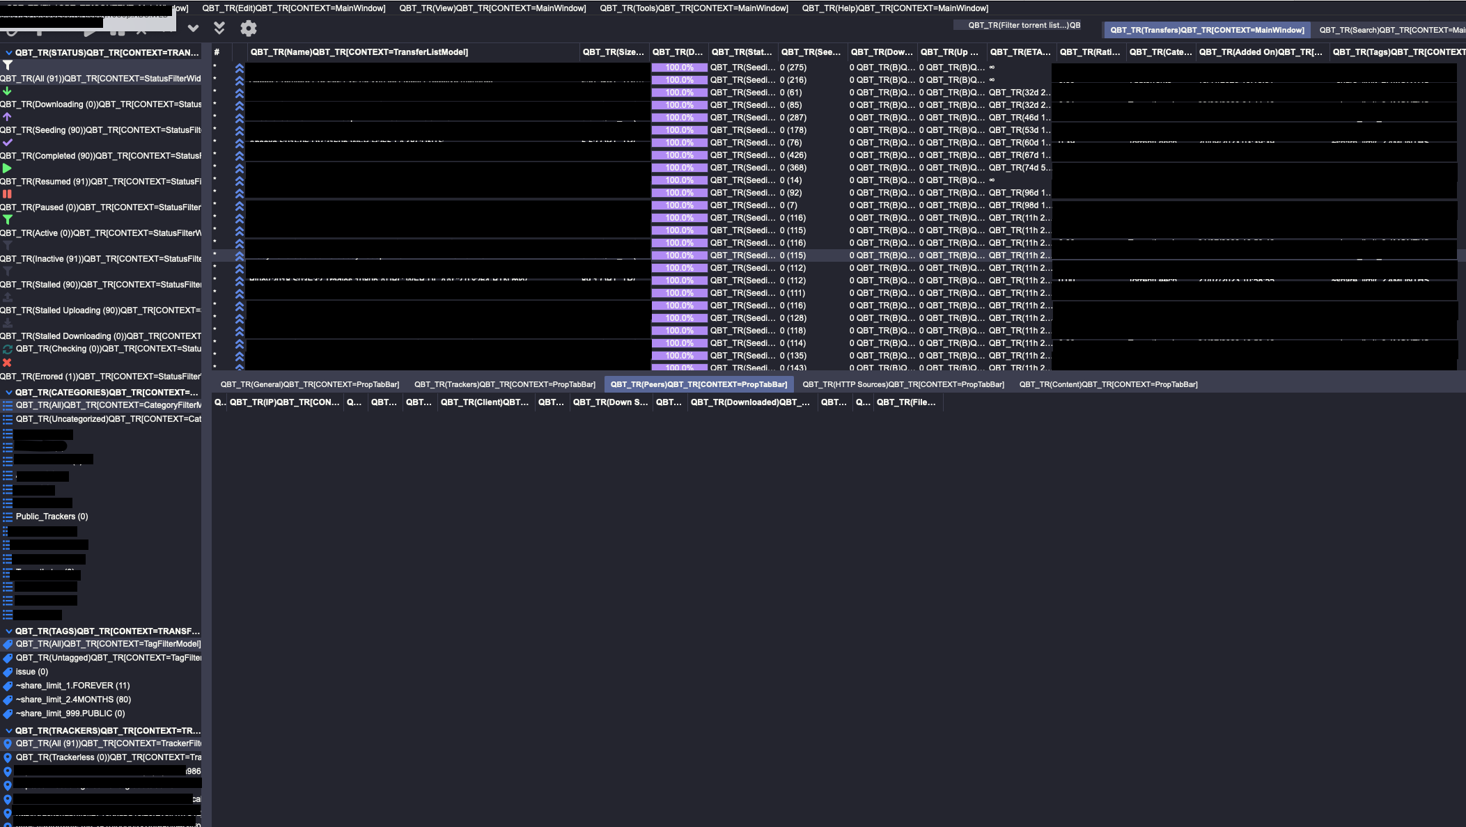Select the Resumed status filter play icon
Screen dimensions: 1466x827
click(x=8, y=168)
